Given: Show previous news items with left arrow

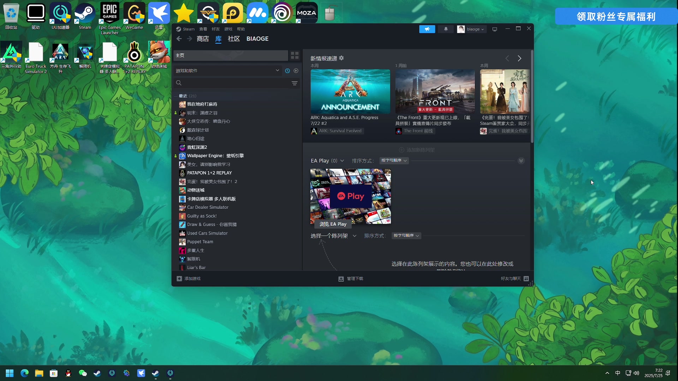Looking at the screenshot, I should coord(507,59).
